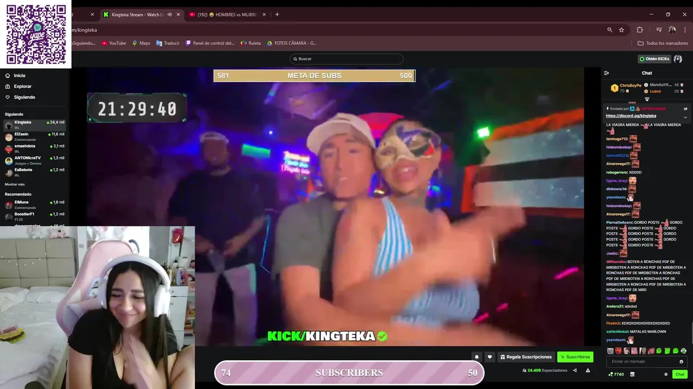Click the 7740 channel points balance
Image resolution: width=693 pixels, height=389 pixels.
tap(616, 374)
